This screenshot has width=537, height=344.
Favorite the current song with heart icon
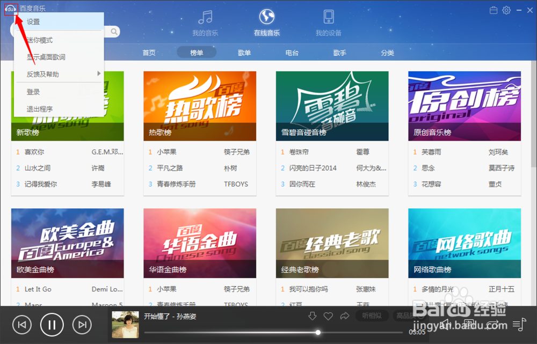pos(329,316)
